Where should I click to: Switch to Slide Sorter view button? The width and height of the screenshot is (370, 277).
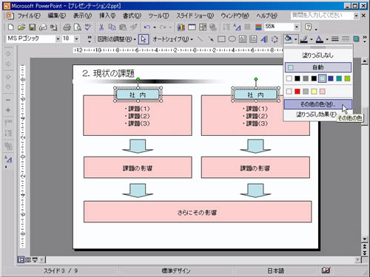pos(28,259)
